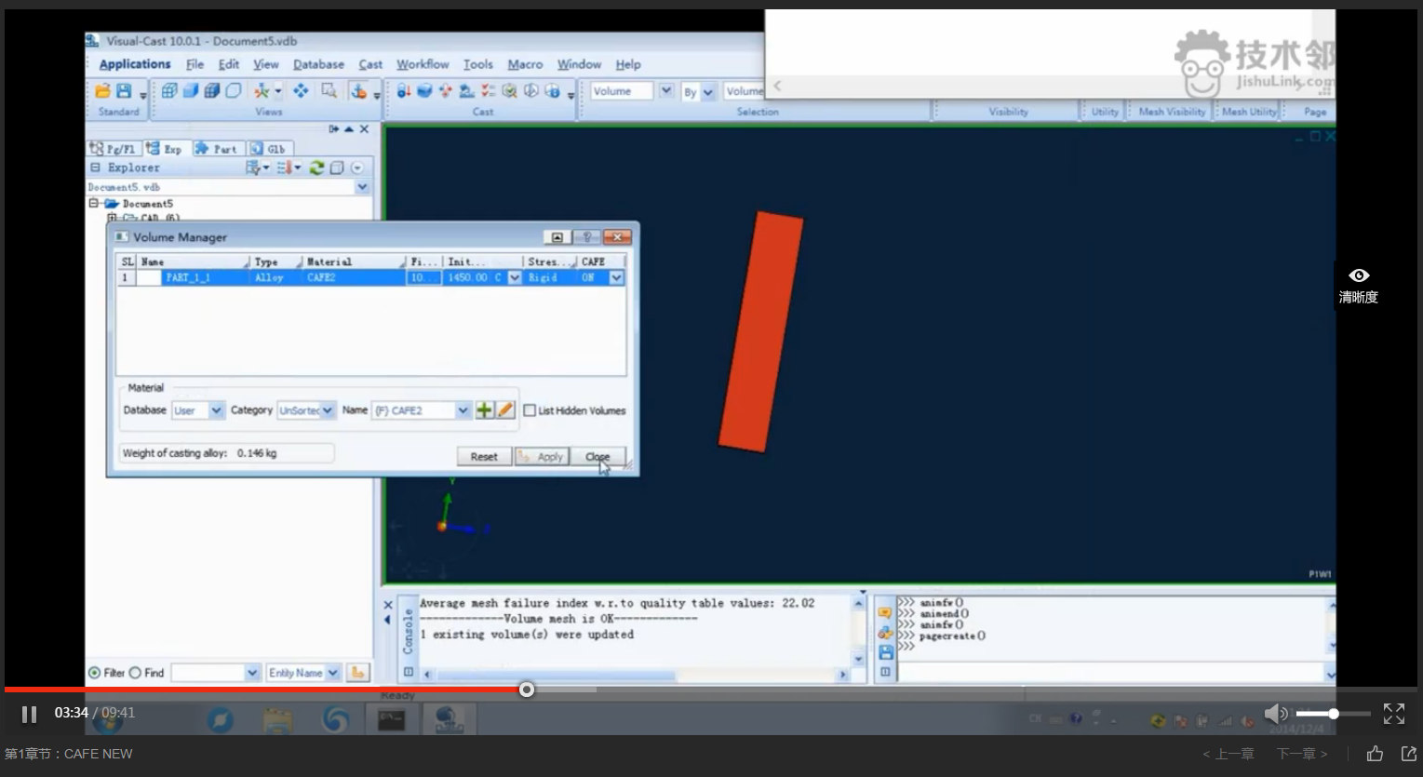Viewport: 1423px width, 777px height.
Task: Switch to wireframe mesh view icon
Action: tap(169, 91)
